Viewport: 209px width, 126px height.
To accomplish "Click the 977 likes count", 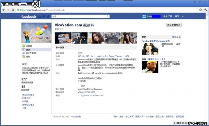I will click(24, 79).
